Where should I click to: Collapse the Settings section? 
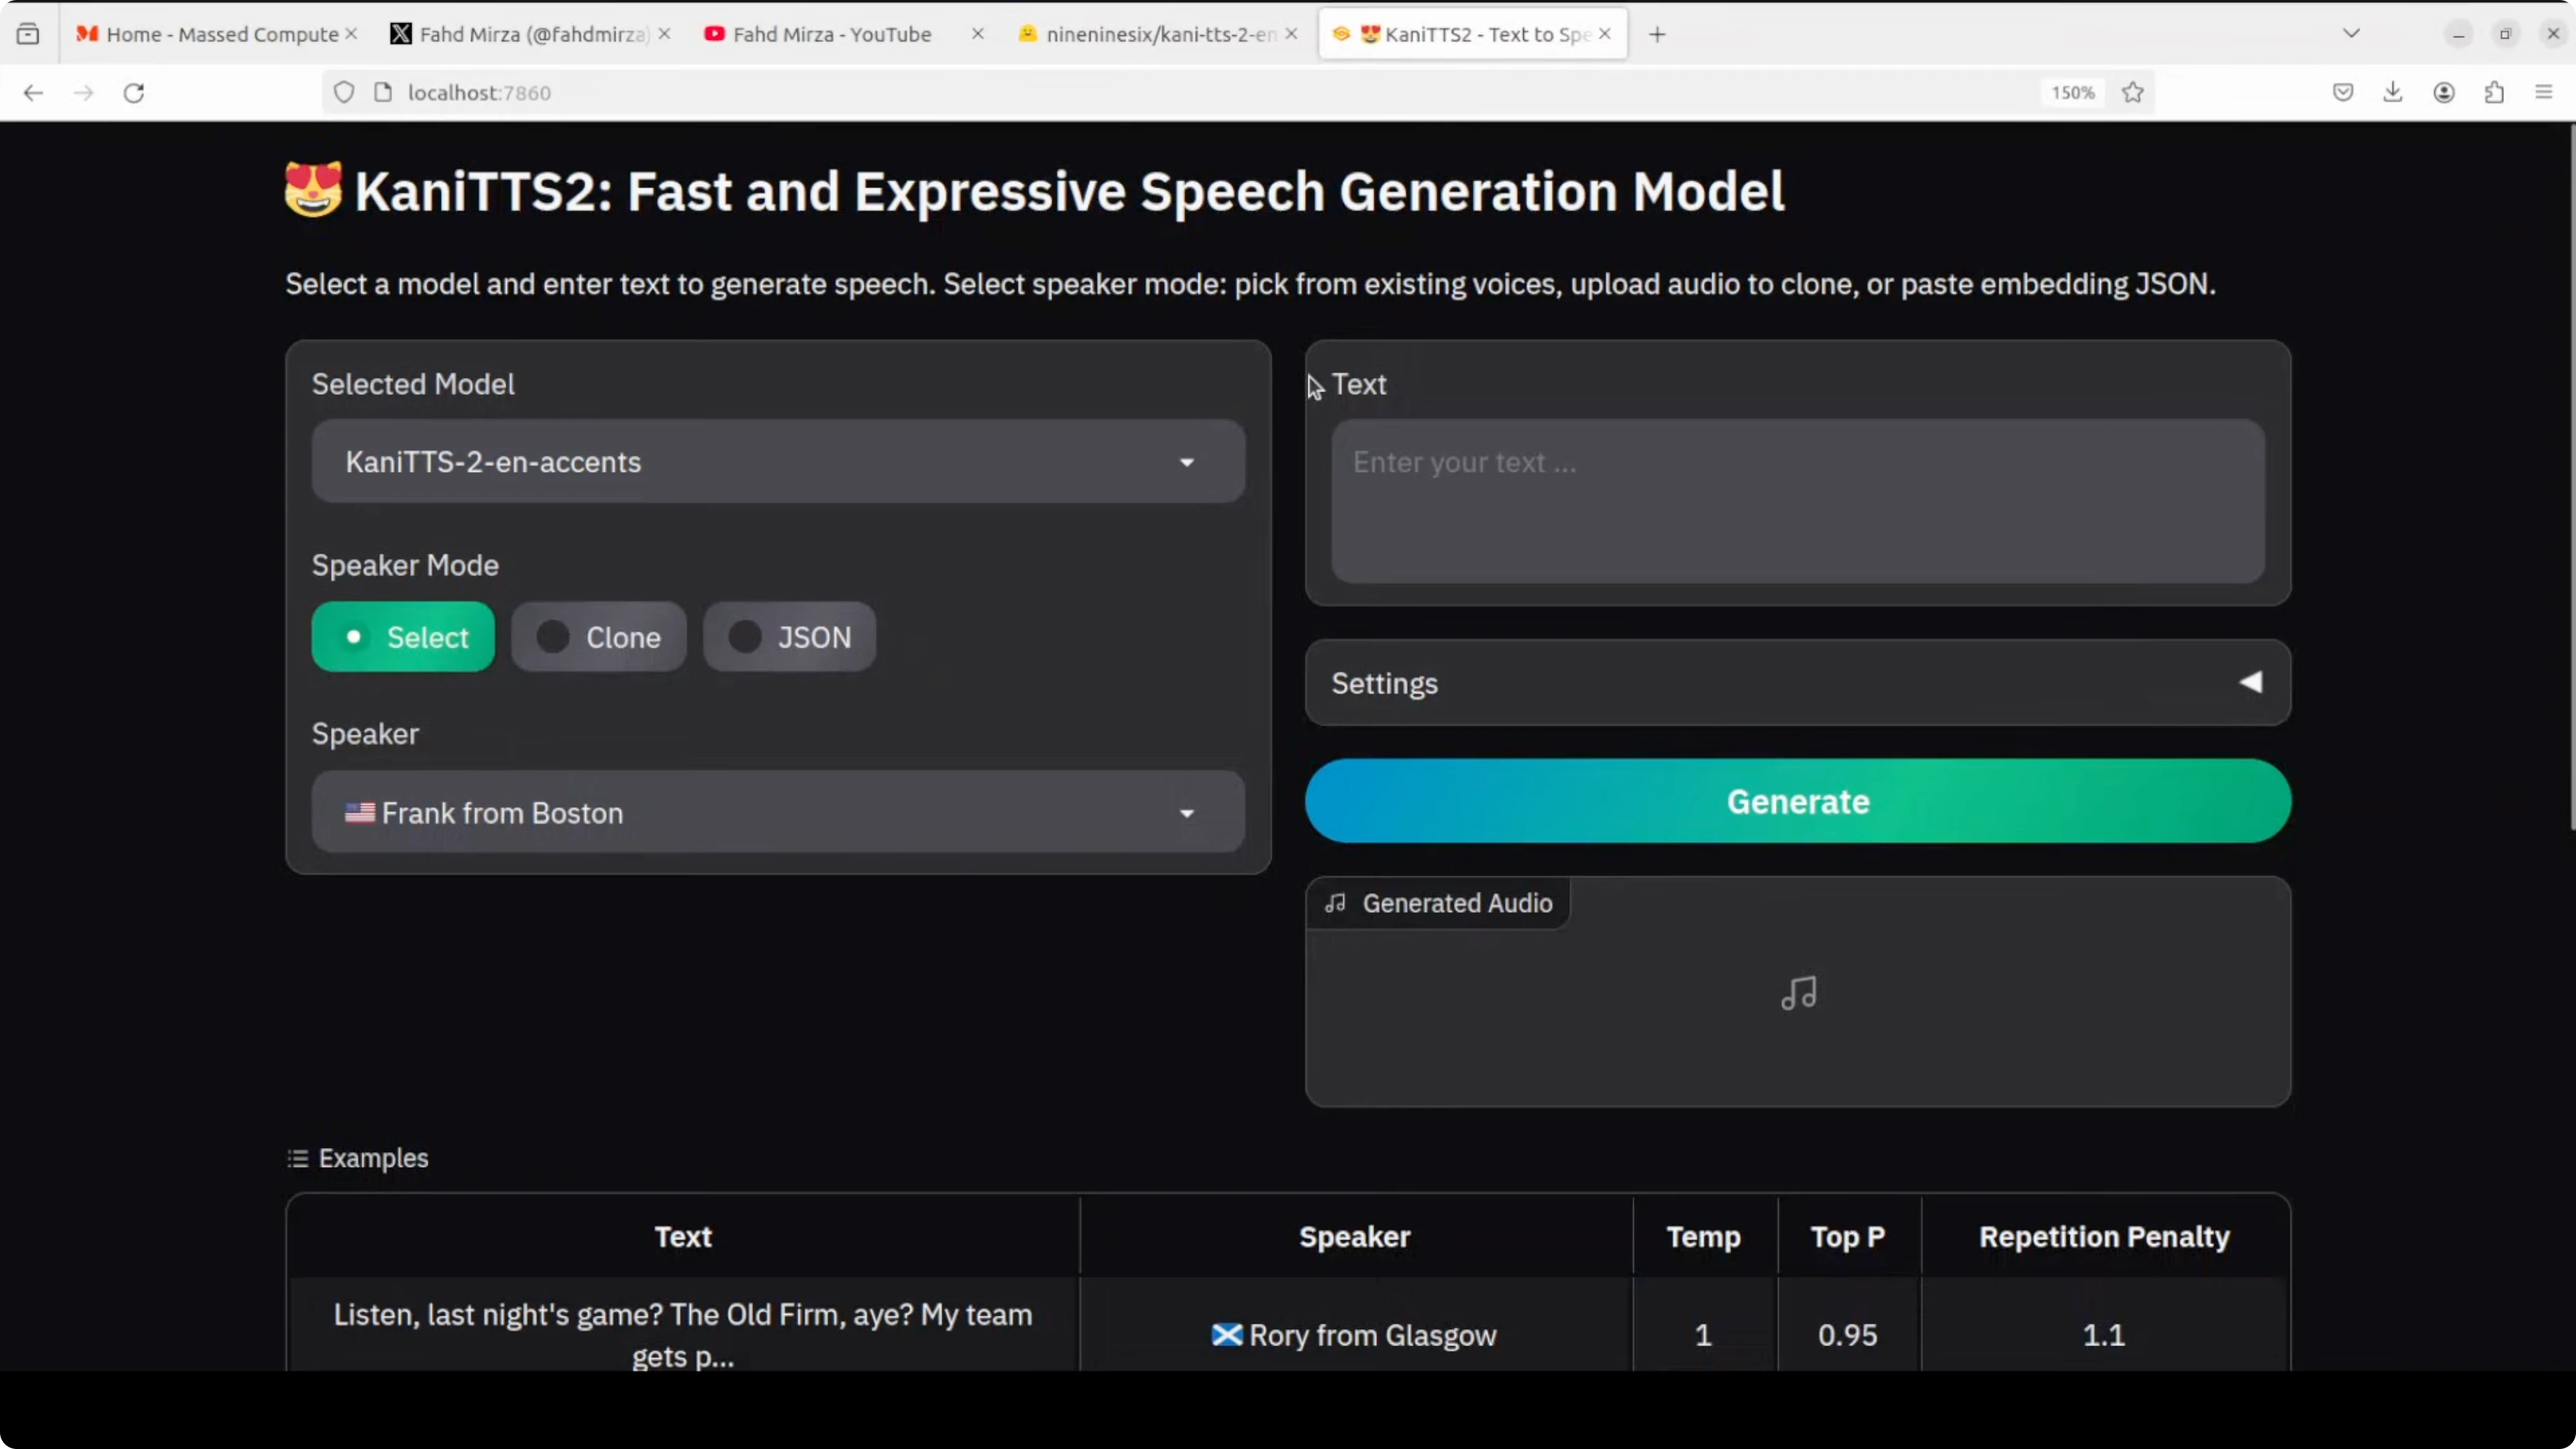[2250, 683]
